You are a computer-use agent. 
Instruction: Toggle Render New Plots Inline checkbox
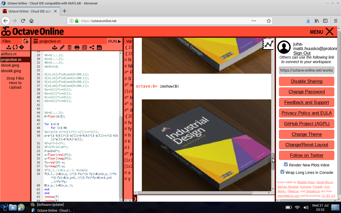(x=286, y=165)
